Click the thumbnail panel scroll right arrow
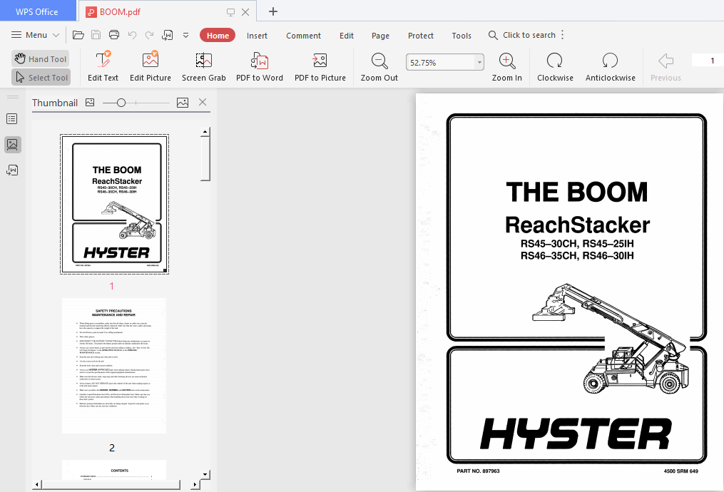The width and height of the screenshot is (724, 492). click(195, 485)
